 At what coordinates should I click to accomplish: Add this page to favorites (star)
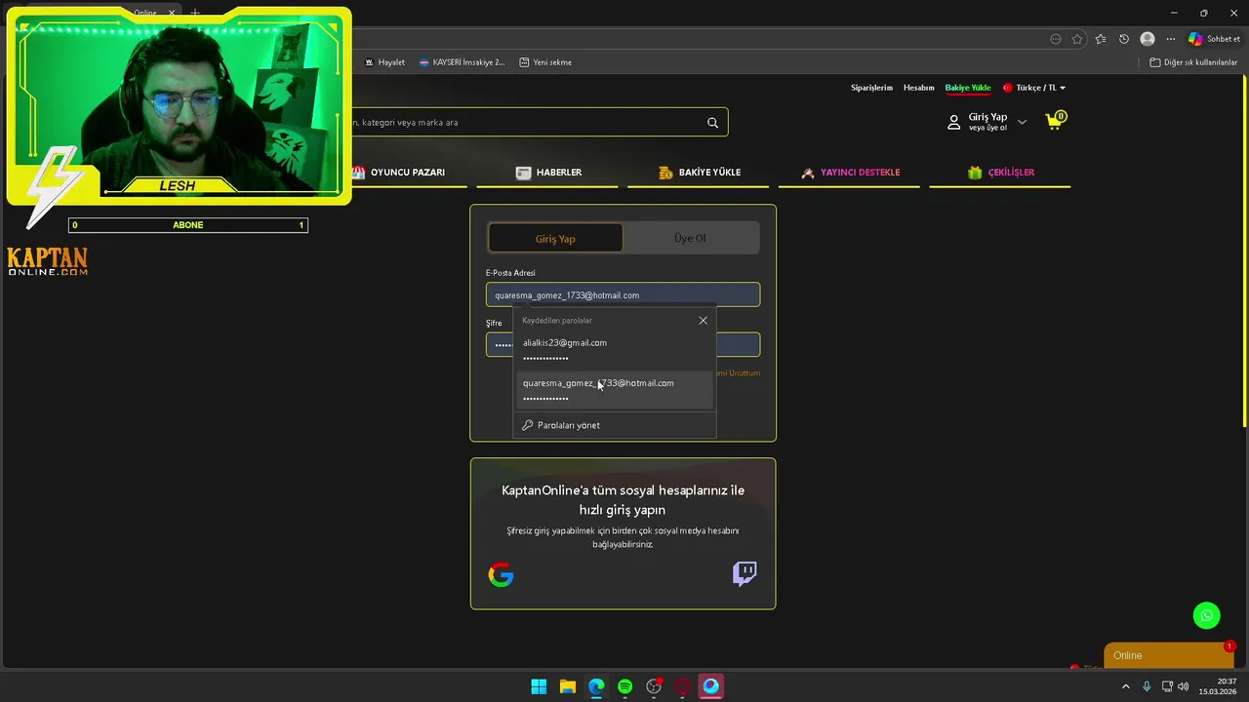pyautogui.click(x=1077, y=39)
